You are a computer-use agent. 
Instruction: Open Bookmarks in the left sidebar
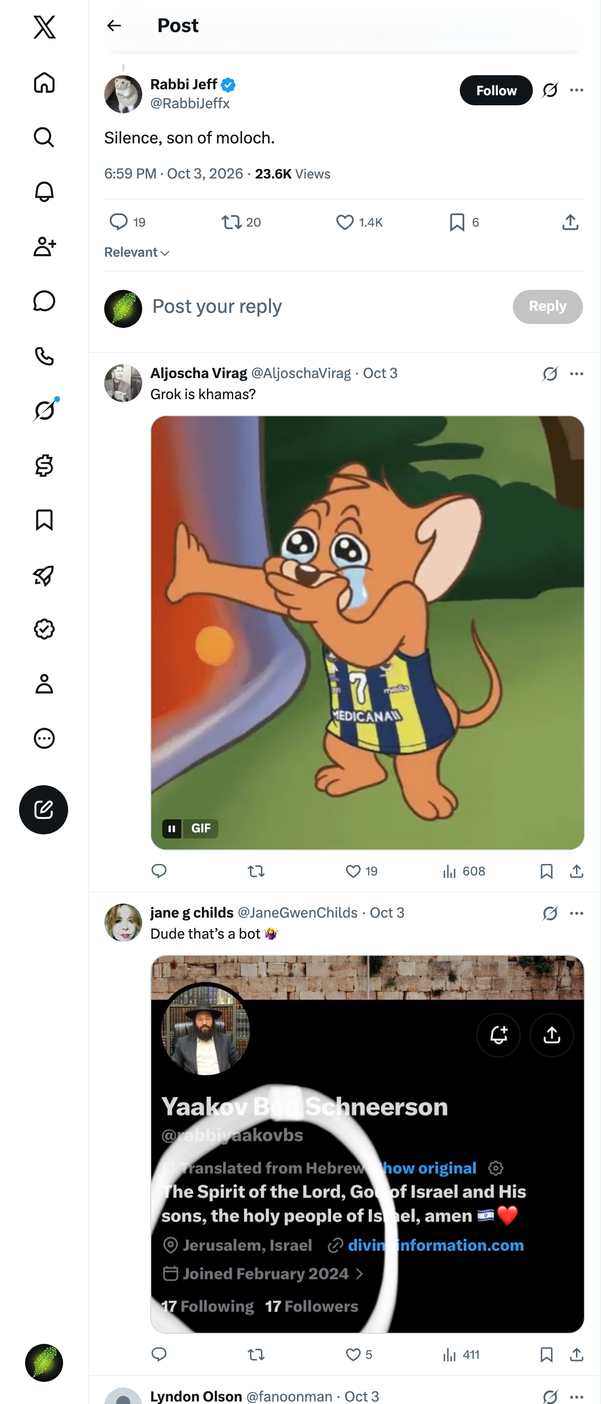click(44, 520)
